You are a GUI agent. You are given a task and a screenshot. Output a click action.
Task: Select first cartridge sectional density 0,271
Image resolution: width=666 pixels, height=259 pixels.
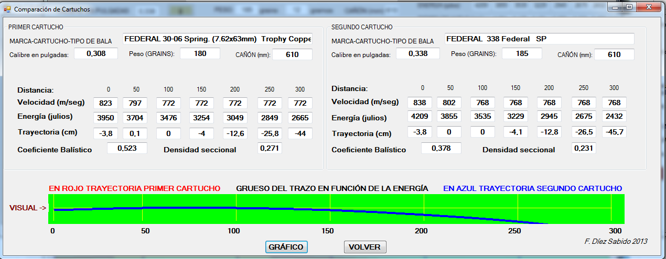(270, 149)
